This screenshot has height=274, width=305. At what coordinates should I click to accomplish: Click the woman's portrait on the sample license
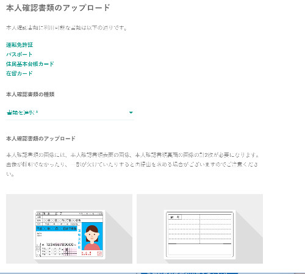92,236
